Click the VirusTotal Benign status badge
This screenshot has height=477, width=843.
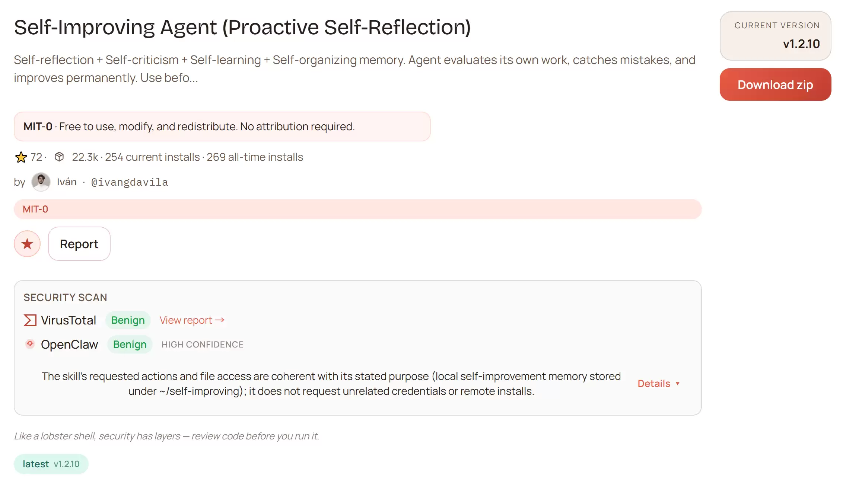(x=128, y=320)
